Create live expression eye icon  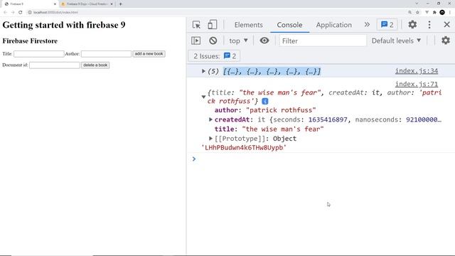pyautogui.click(x=264, y=41)
